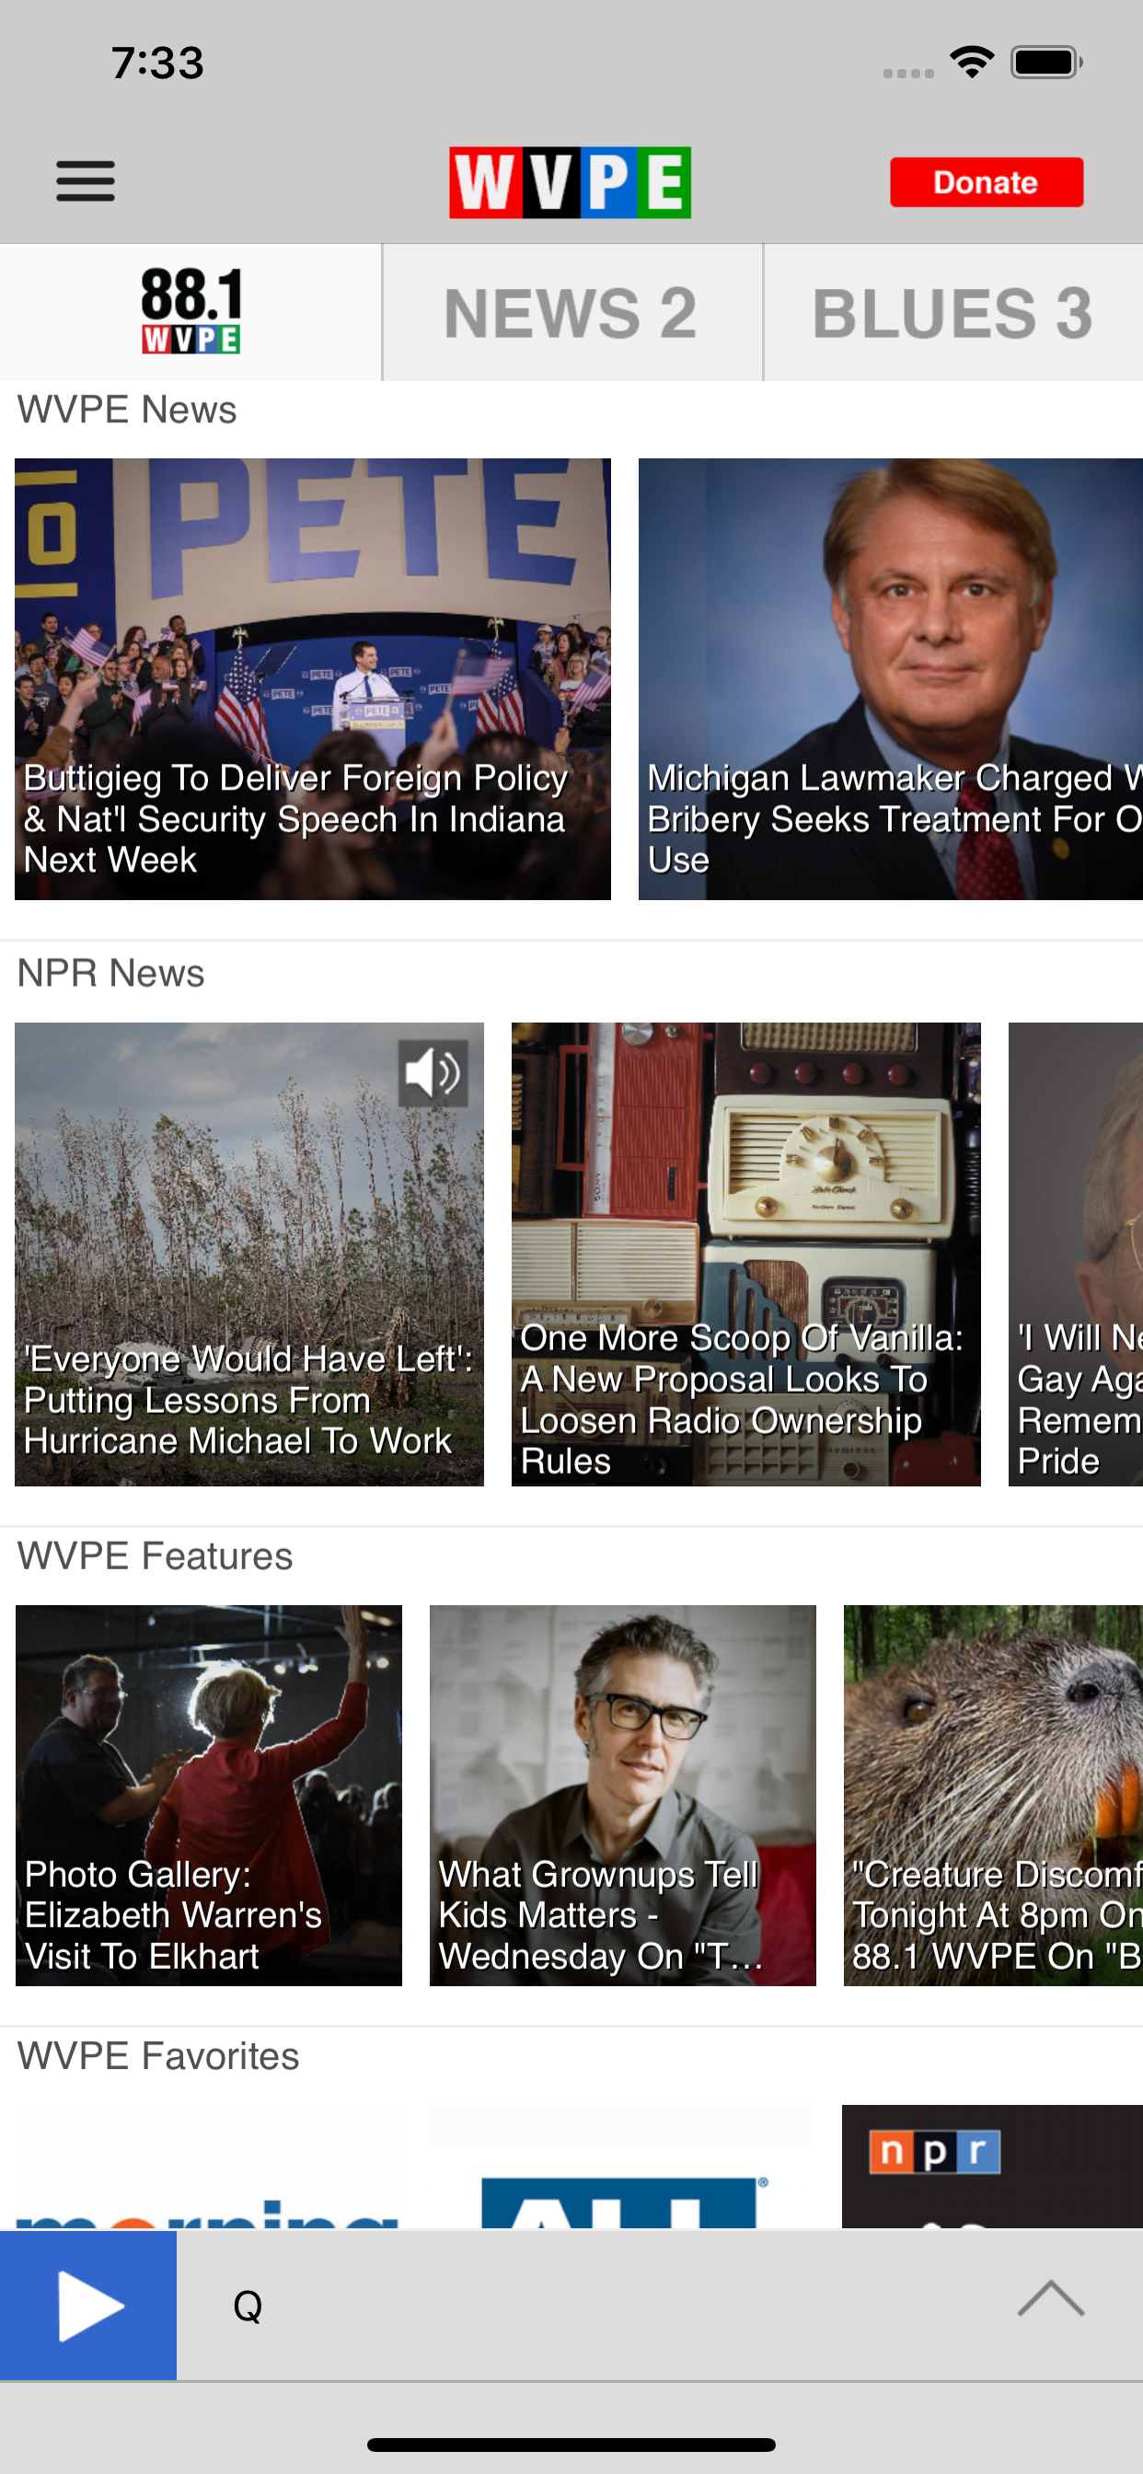Image resolution: width=1143 pixels, height=2474 pixels.
Task: Tap the WVPE Features section heading
Action: point(155,1555)
